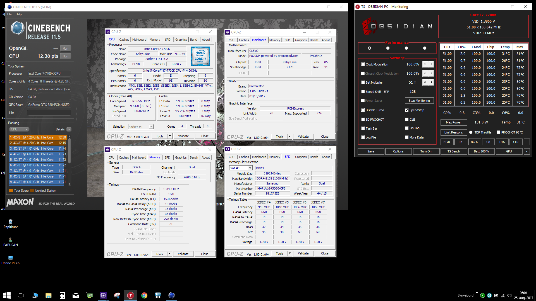Click Stop Monitoring button
This screenshot has height=301, width=536.
click(x=419, y=101)
